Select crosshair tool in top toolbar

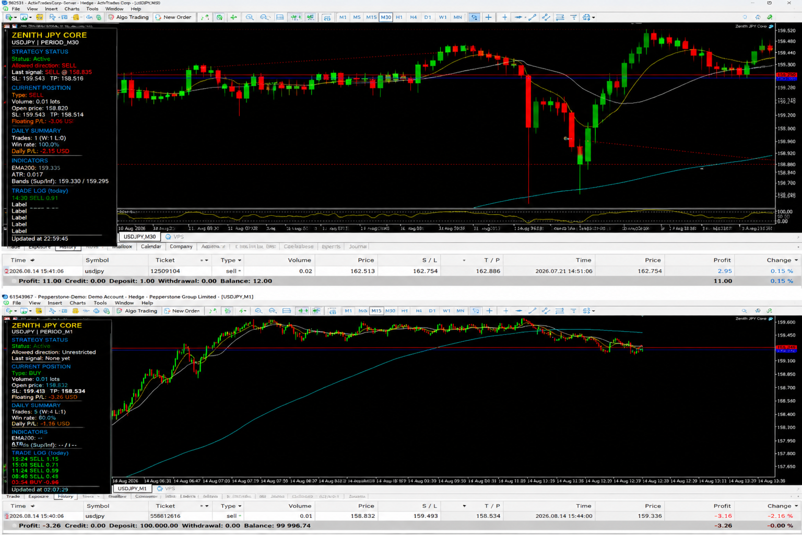[488, 17]
